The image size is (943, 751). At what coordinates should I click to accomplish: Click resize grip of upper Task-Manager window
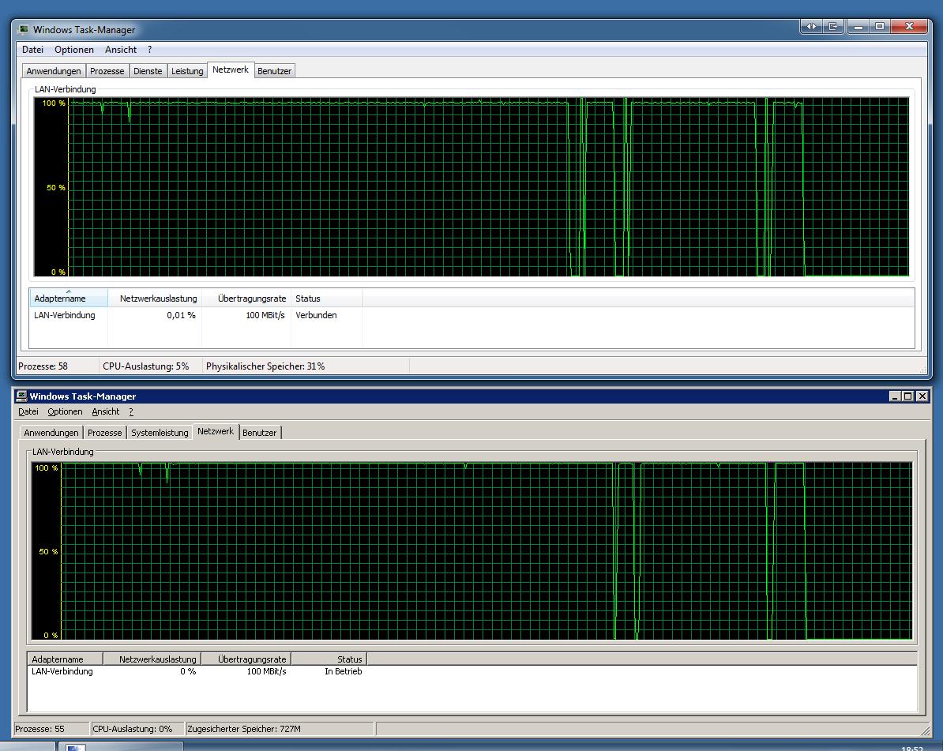[923, 370]
